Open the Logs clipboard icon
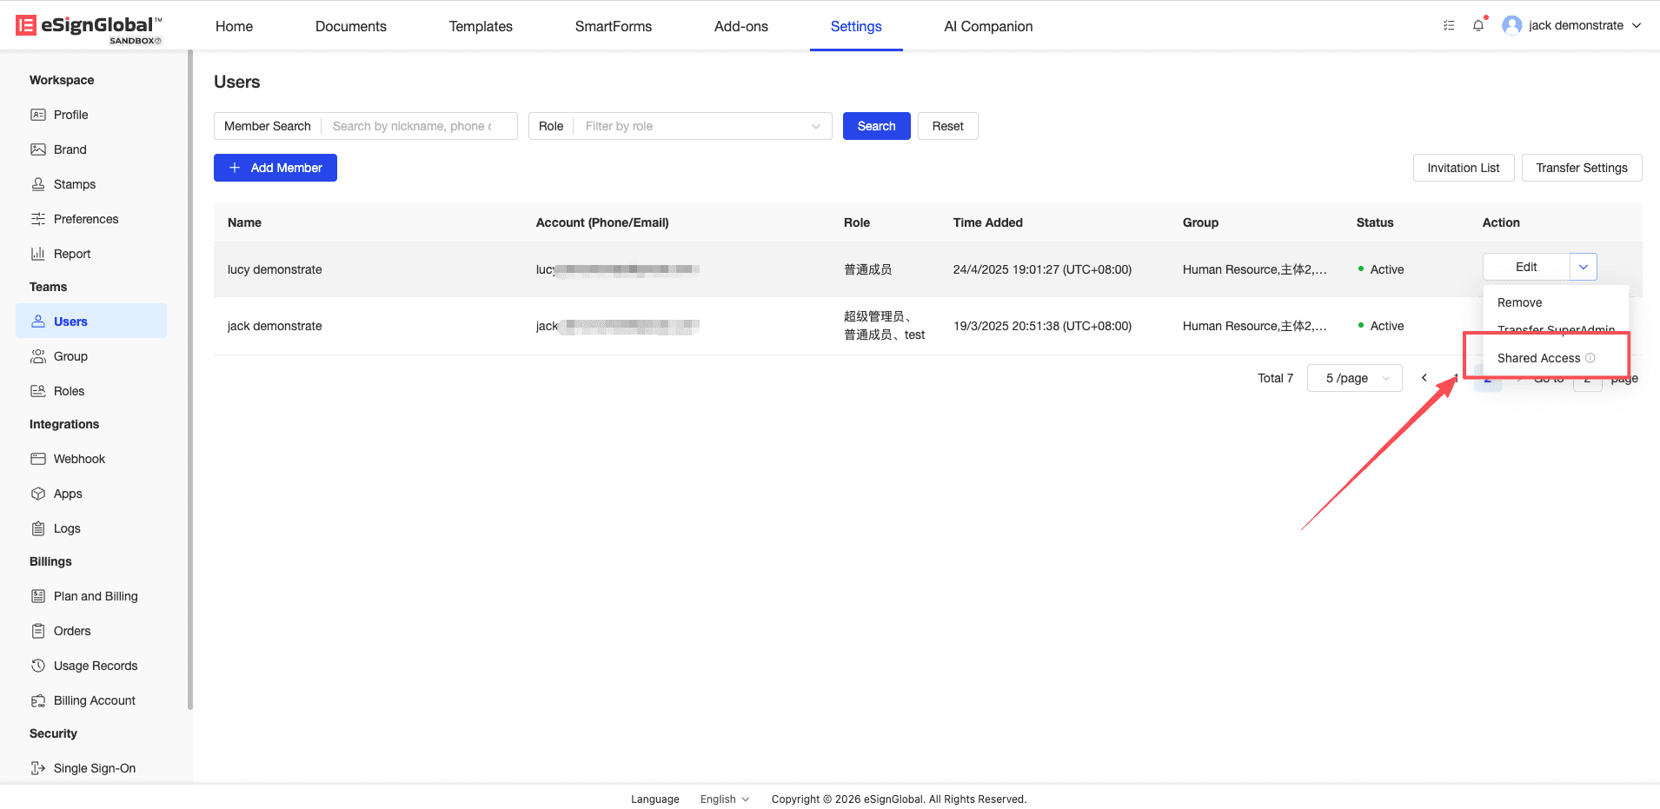1660x809 pixels. click(38, 528)
